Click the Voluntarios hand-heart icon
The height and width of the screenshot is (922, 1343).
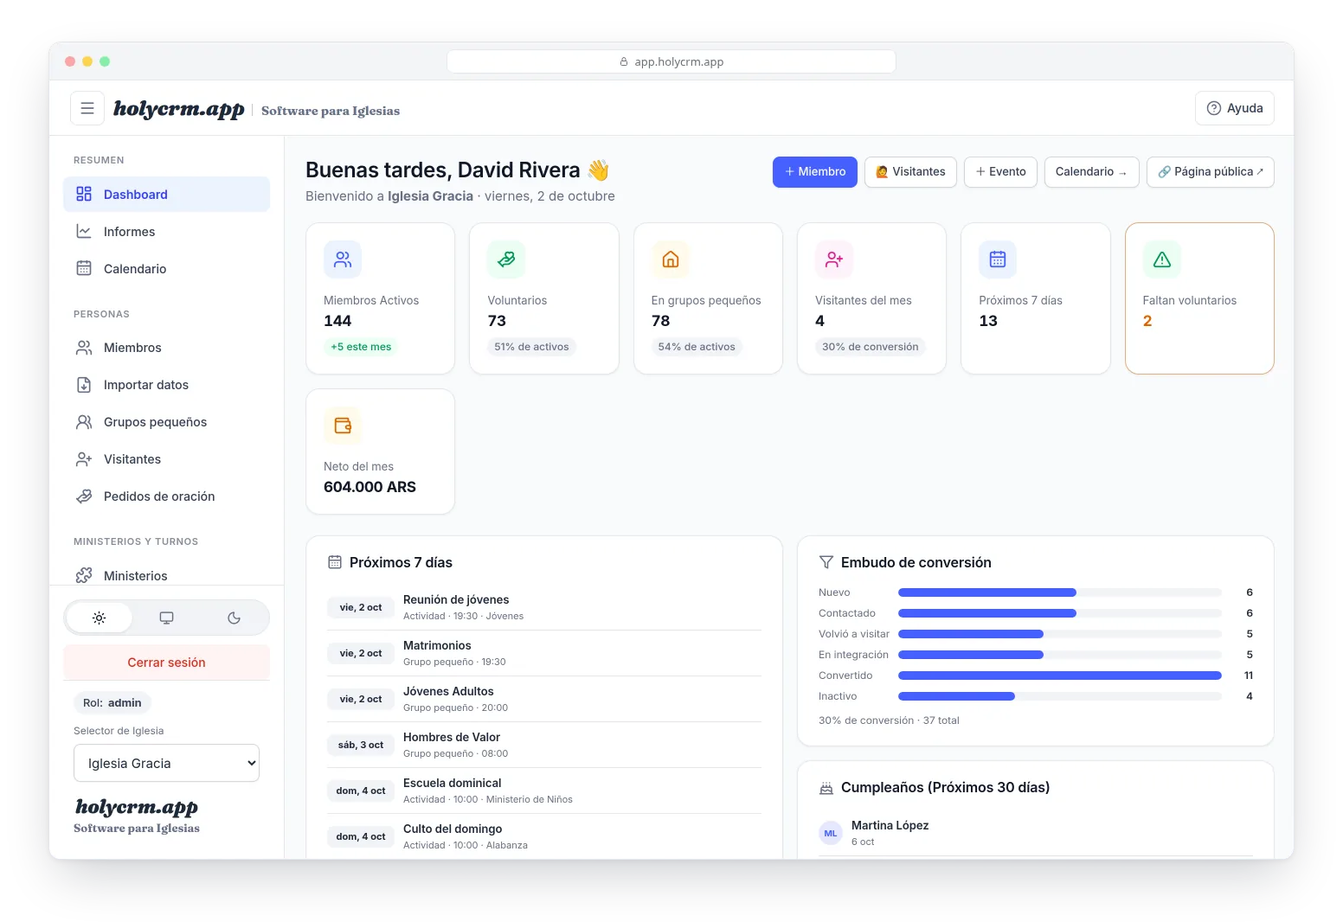pos(506,259)
